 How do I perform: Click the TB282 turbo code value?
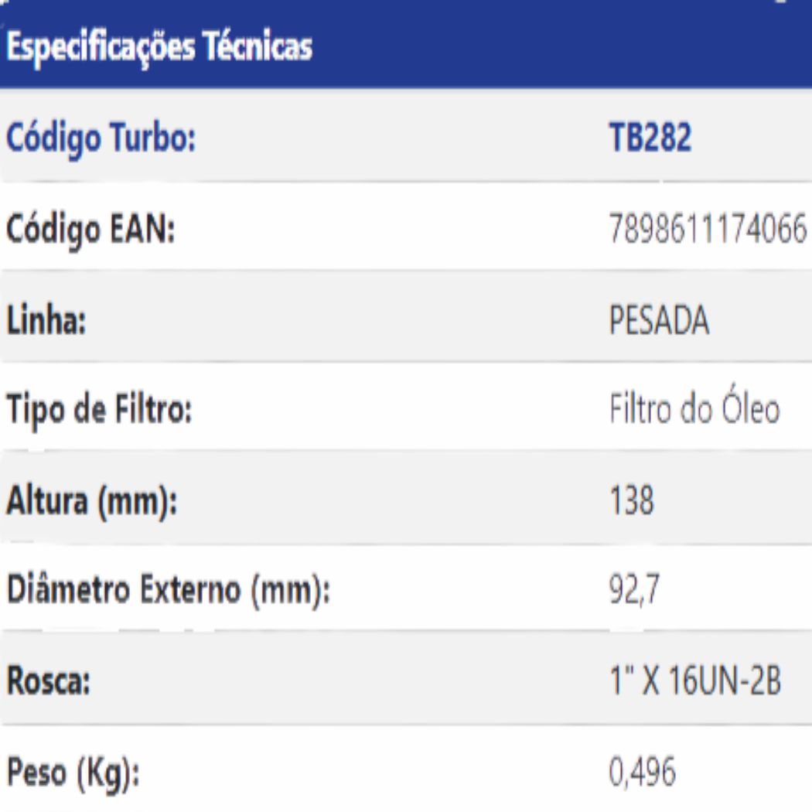647,140
